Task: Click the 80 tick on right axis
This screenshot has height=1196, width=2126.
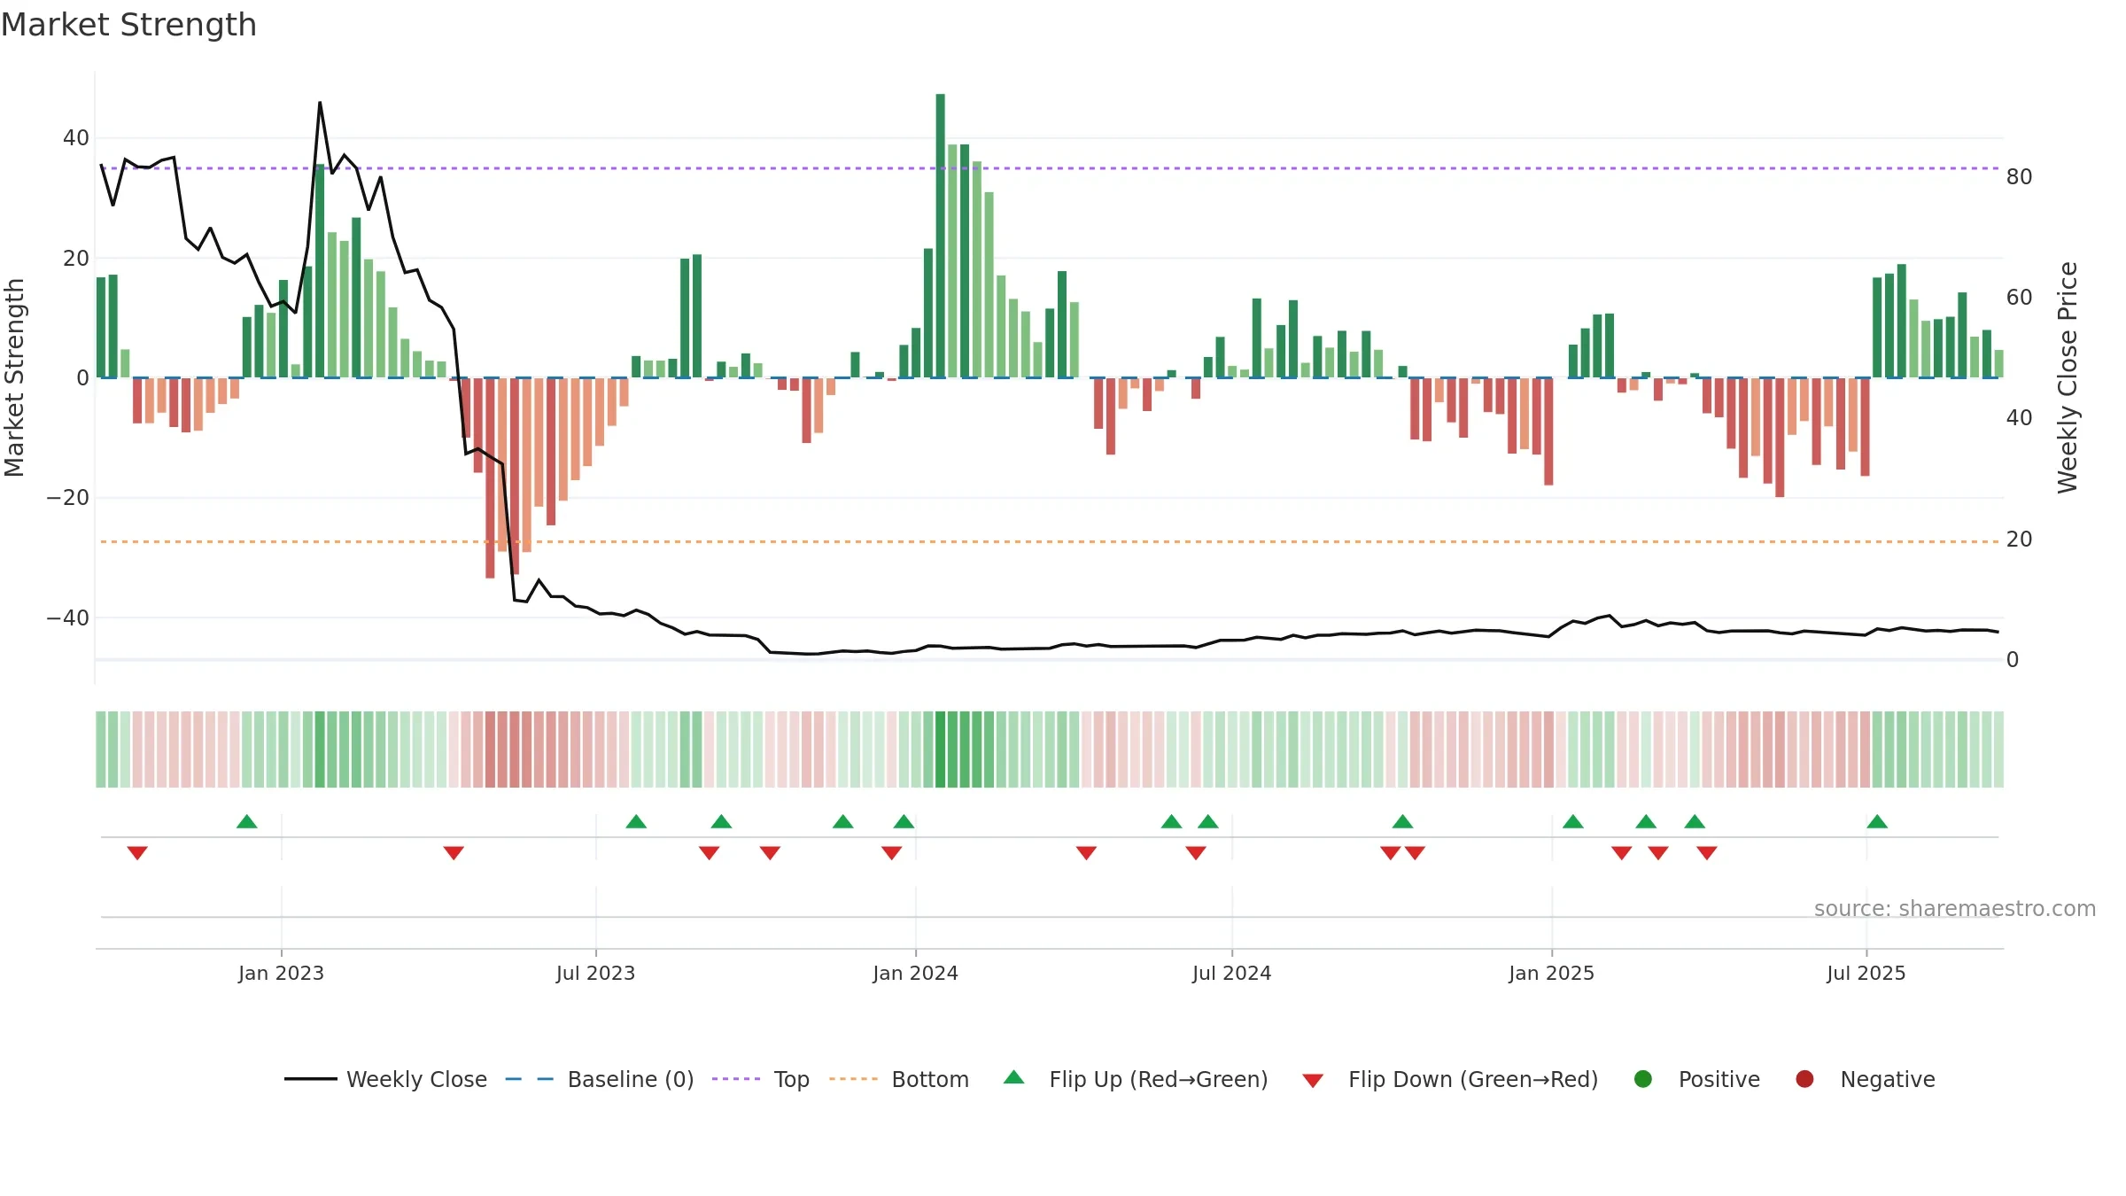Action: tap(2020, 177)
